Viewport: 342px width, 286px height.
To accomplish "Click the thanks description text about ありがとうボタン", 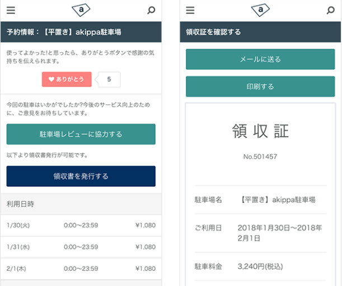I will point(80,57).
